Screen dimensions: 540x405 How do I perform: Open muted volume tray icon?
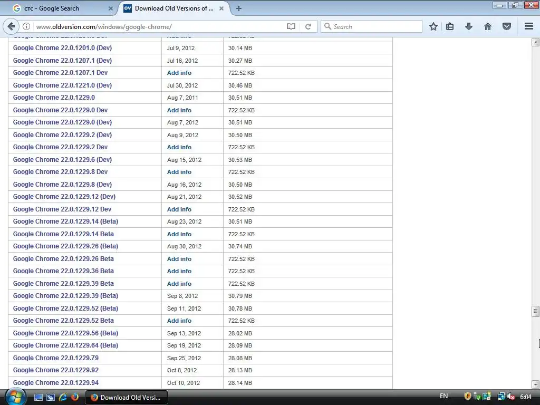coord(511,397)
